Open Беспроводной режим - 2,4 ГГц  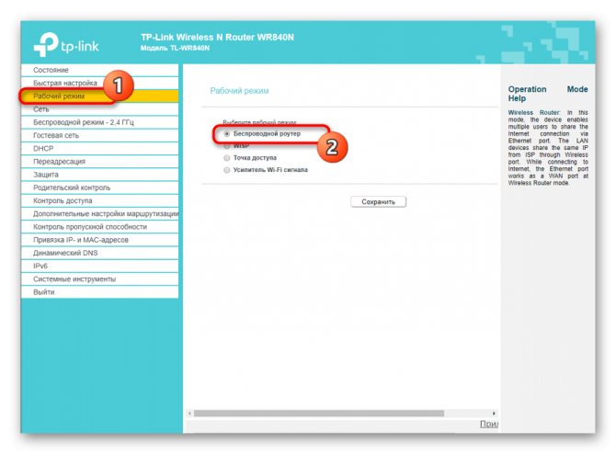click(x=100, y=122)
